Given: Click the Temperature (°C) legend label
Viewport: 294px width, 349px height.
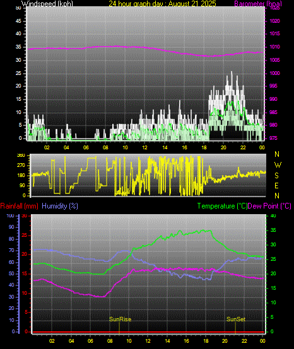Looking at the screenshot, I should point(223,206).
